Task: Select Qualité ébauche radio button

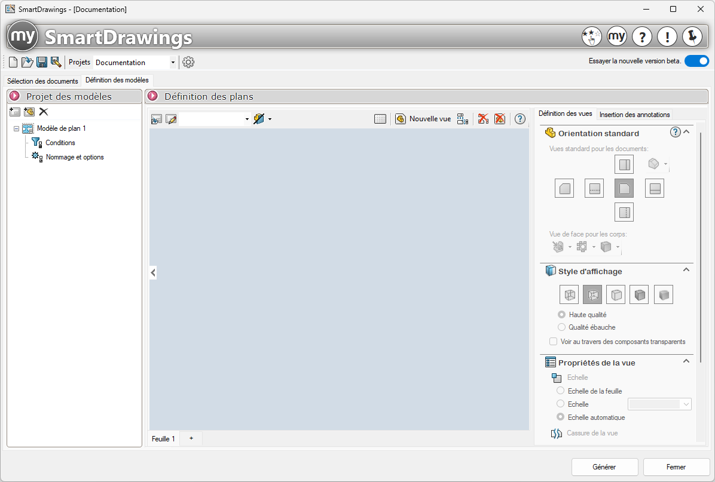Action: [561, 327]
